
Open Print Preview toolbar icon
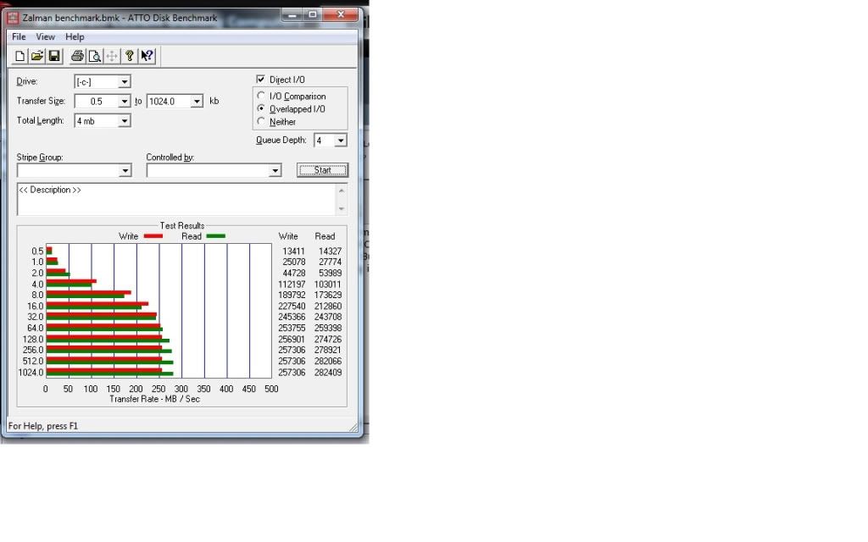(x=95, y=56)
